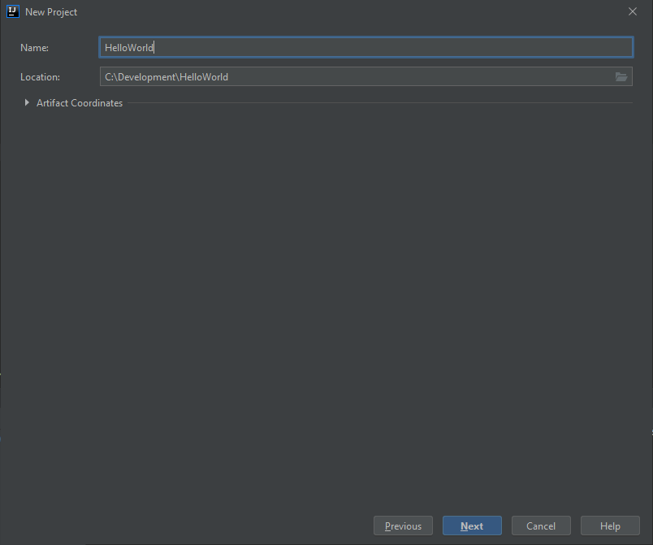Click the Artifact Coordinates section label
Screen dimensions: 653x545
click(x=80, y=103)
